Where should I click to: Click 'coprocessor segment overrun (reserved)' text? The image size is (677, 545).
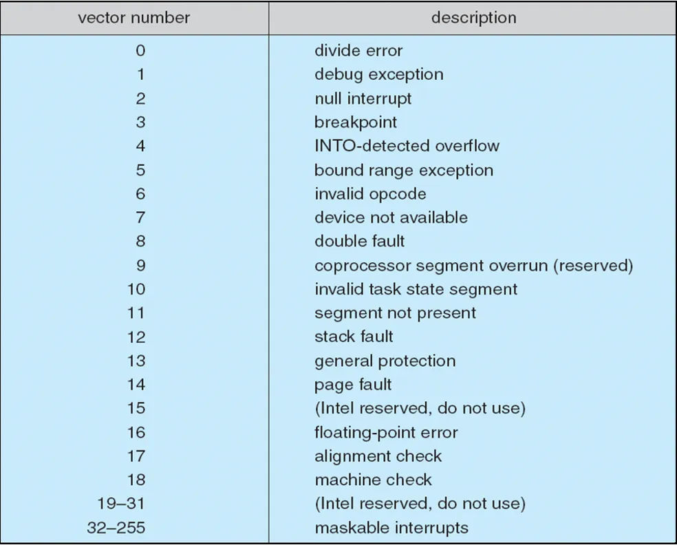point(473,266)
